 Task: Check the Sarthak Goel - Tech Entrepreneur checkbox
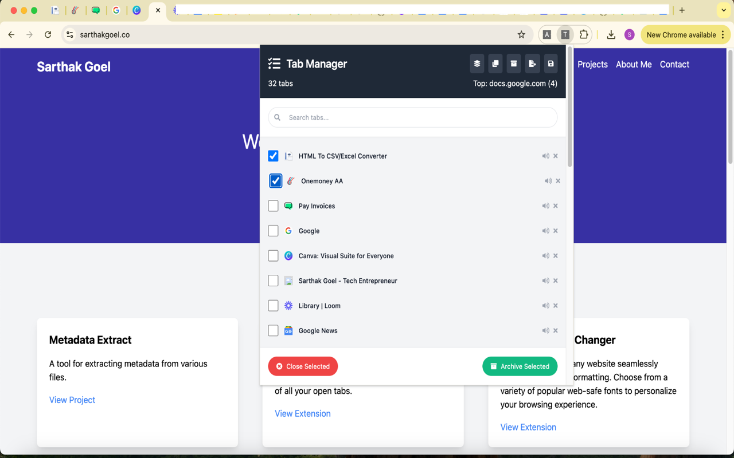pyautogui.click(x=273, y=281)
